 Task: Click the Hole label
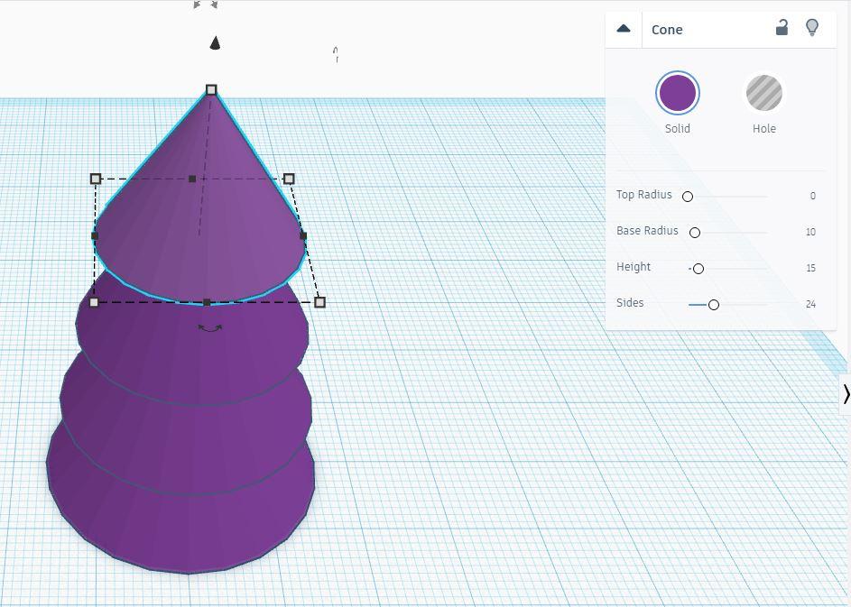[764, 129]
